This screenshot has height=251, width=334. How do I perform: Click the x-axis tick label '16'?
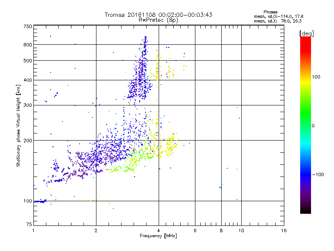click(284, 231)
